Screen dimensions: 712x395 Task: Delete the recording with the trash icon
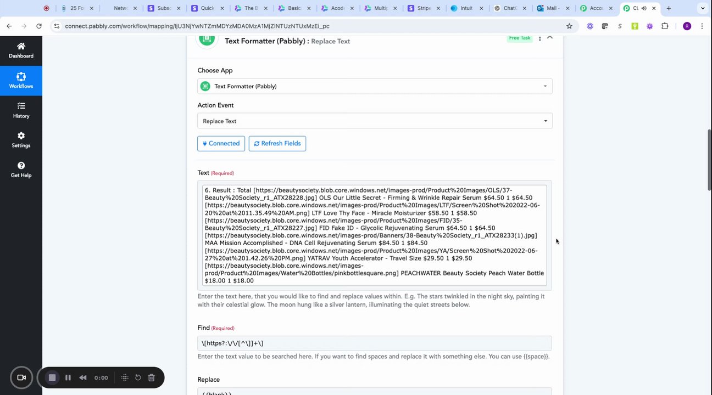[152, 377]
